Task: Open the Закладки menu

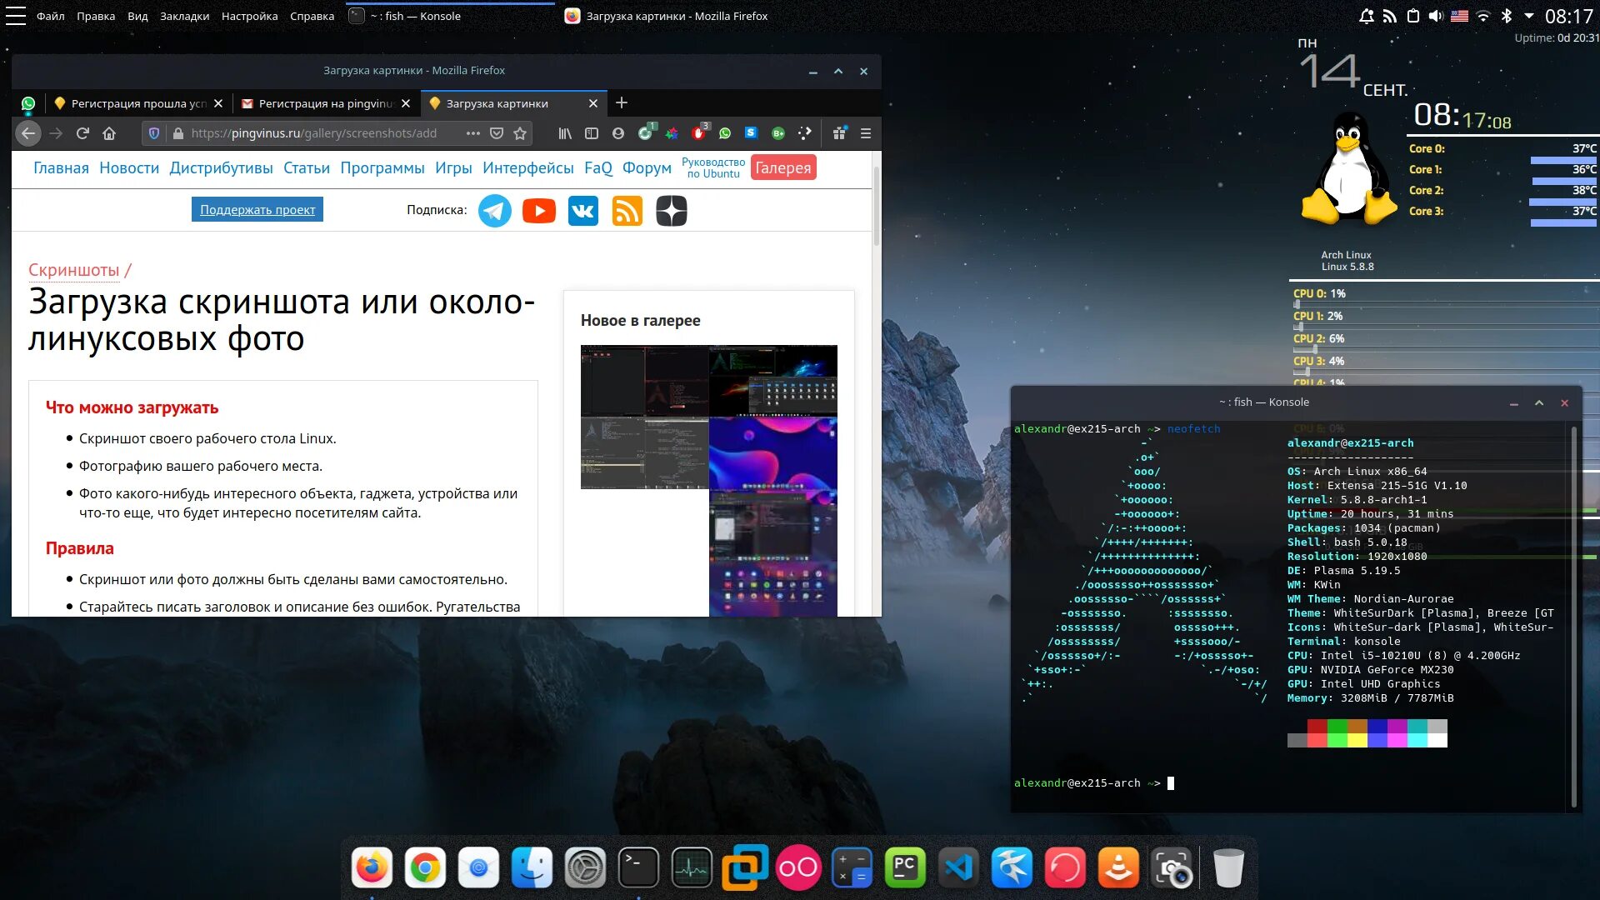Action: pos(184,16)
